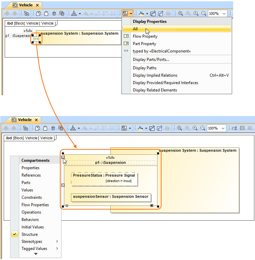Click the Display toolbar button in top toolbar
This screenshot has width=255, height=260.
pyautogui.click(x=125, y=13)
